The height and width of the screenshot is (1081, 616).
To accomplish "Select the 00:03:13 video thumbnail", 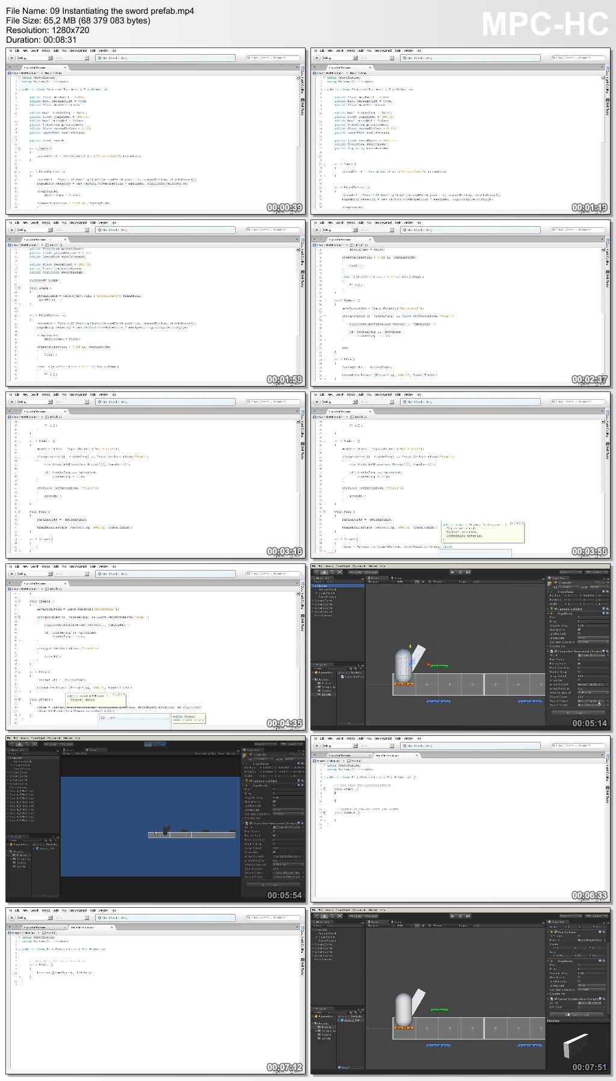I will (x=156, y=475).
